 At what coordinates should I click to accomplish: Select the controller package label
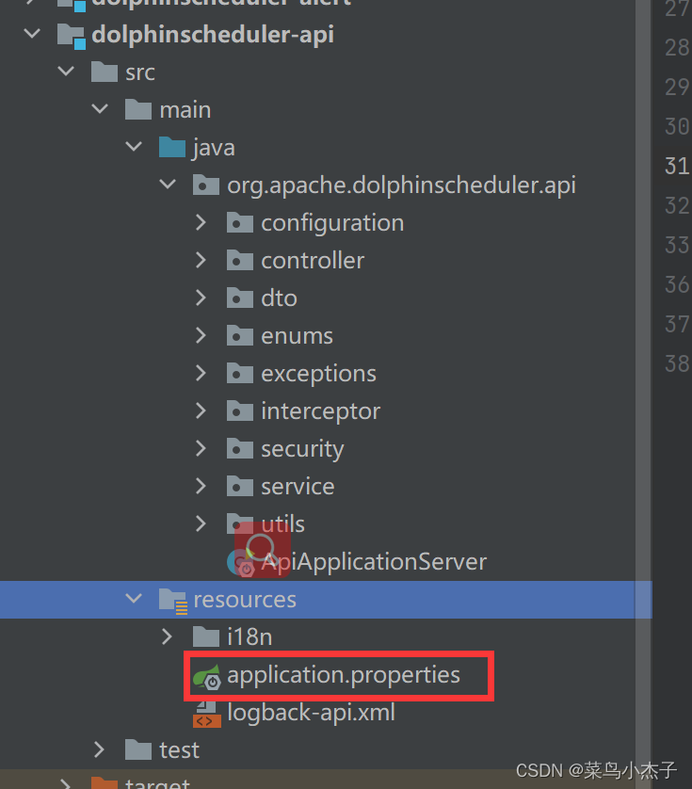click(x=313, y=261)
